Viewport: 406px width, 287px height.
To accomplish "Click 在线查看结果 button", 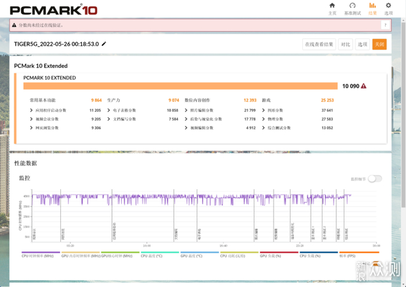I will [x=319, y=44].
